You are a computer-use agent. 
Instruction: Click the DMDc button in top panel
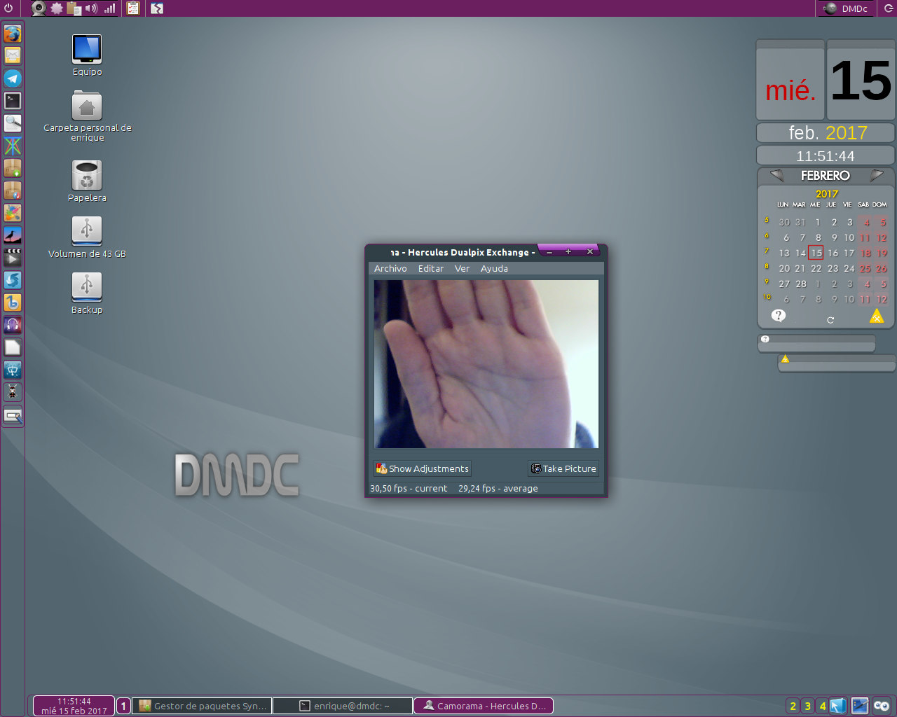846,8
